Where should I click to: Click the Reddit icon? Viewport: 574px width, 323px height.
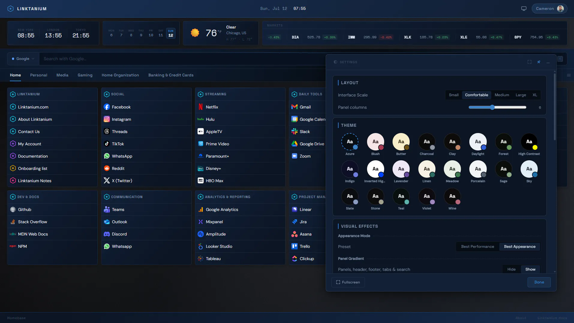(107, 168)
